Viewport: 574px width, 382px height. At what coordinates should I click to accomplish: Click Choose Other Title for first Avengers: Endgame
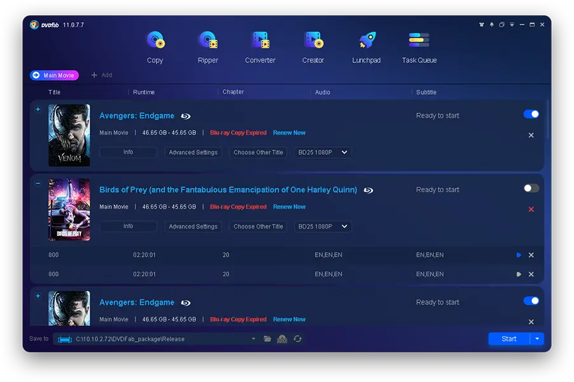click(258, 152)
